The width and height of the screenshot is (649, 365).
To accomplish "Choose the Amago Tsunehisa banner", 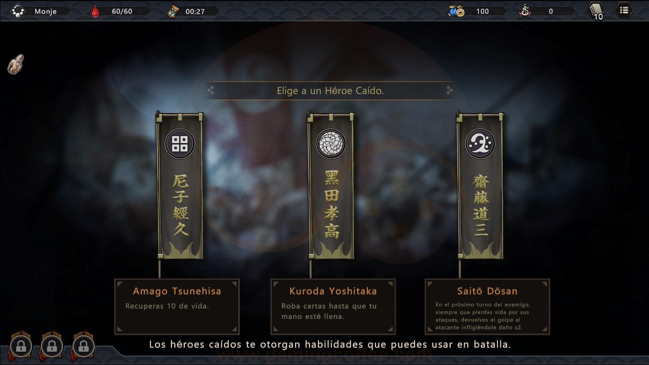I will [x=180, y=186].
